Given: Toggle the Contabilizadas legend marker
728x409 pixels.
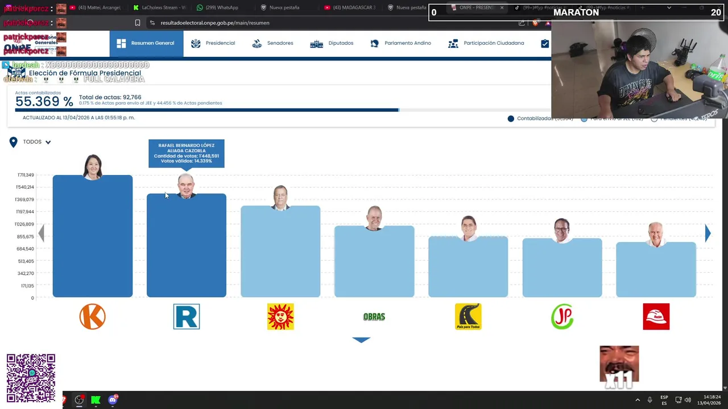Looking at the screenshot, I should (x=511, y=119).
